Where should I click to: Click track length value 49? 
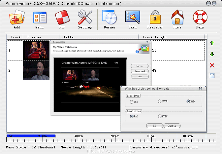point(154,70)
